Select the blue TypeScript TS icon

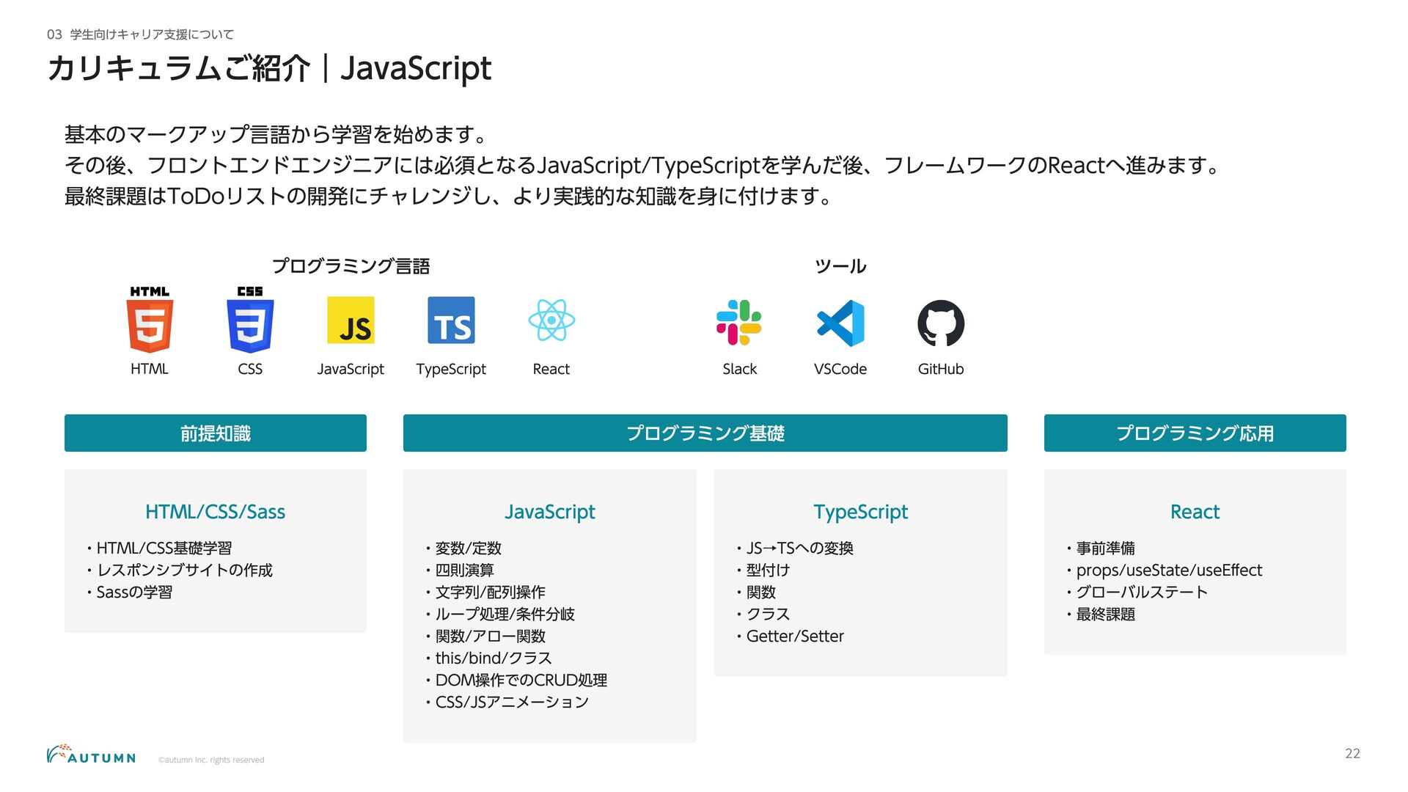click(x=451, y=320)
